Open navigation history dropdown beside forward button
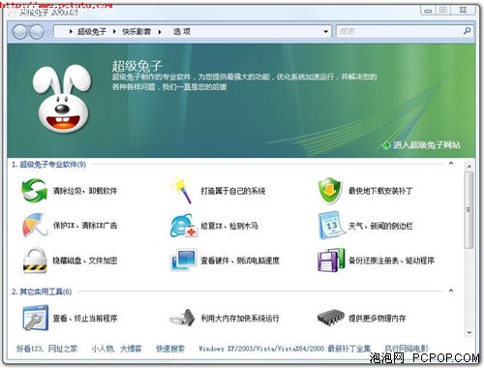 click(x=48, y=32)
